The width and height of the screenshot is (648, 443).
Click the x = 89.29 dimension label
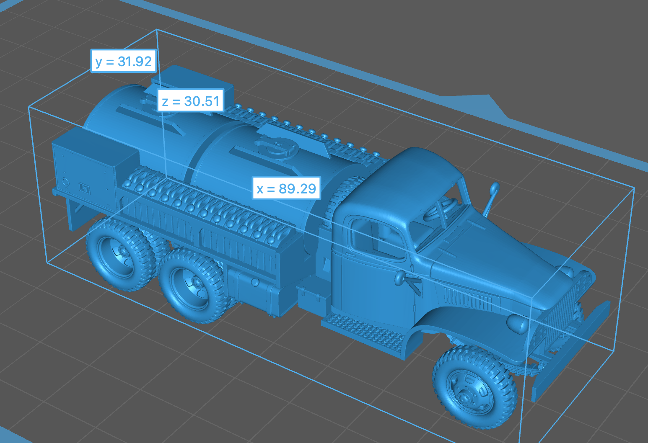pyautogui.click(x=287, y=188)
